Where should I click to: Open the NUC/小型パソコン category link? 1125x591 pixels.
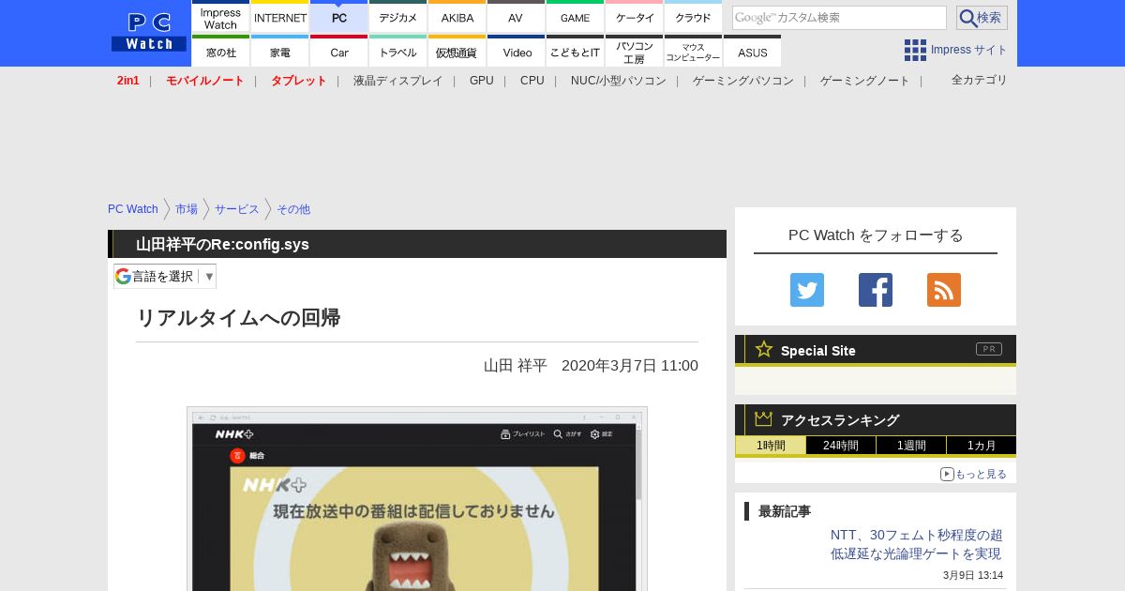(619, 81)
